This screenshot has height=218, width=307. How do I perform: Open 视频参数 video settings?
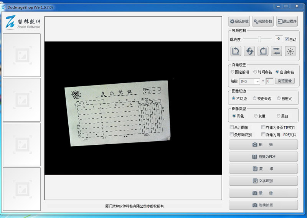pyautogui.click(x=263, y=21)
